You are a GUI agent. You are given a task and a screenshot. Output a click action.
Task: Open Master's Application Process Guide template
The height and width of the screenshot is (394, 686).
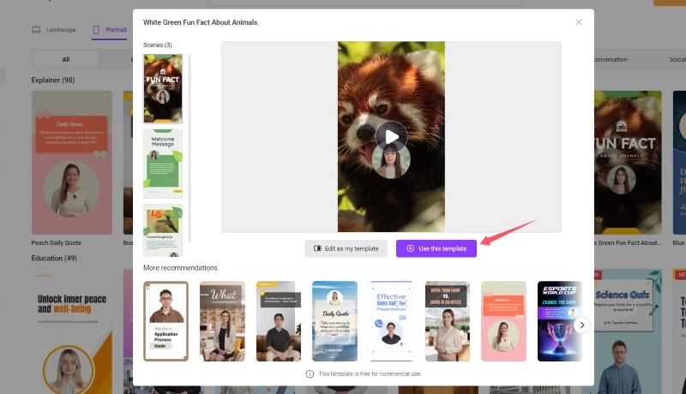click(165, 321)
